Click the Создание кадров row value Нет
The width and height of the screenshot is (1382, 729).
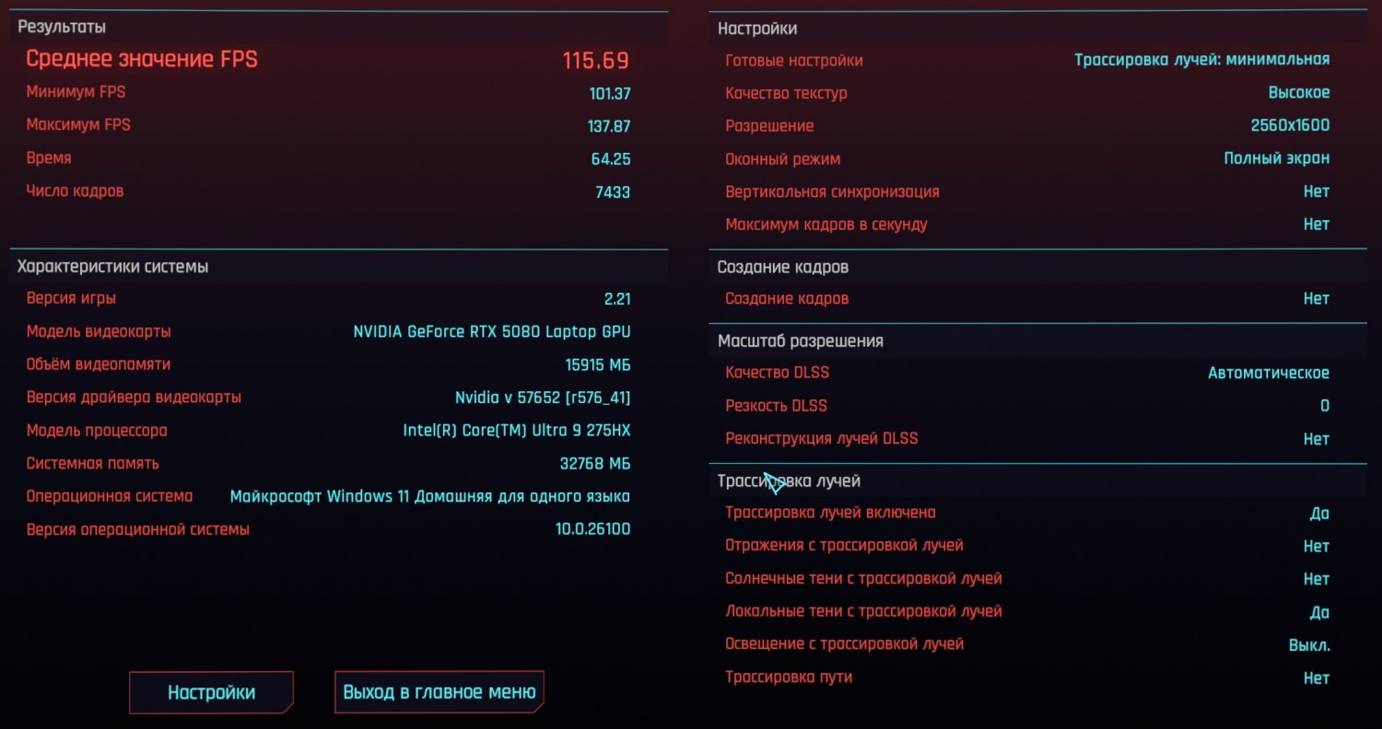pyautogui.click(x=1316, y=299)
